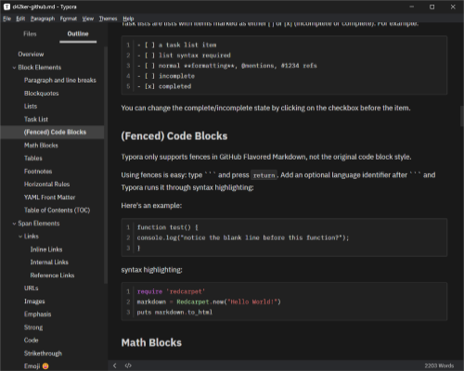Click the Math Blocks document heading
This screenshot has height=371, width=464.
[x=151, y=342]
